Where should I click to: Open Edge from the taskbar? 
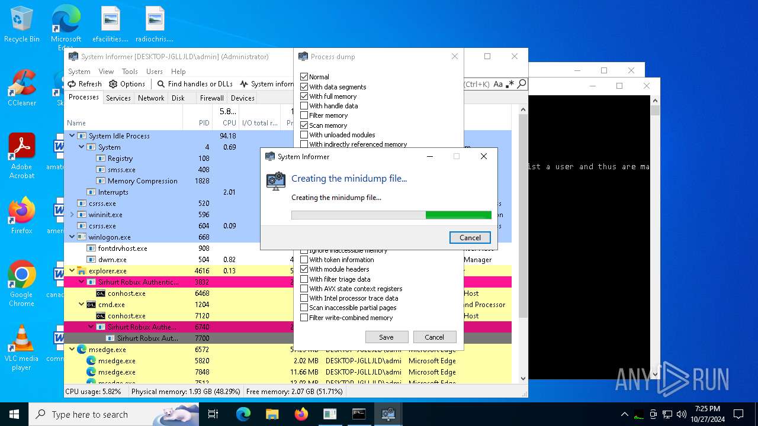click(x=243, y=414)
